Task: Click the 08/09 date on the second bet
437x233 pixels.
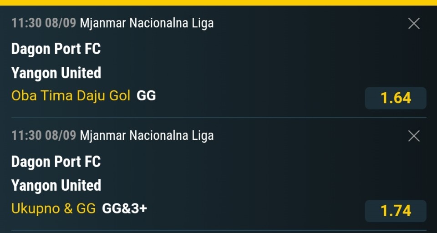Action: tap(61, 136)
